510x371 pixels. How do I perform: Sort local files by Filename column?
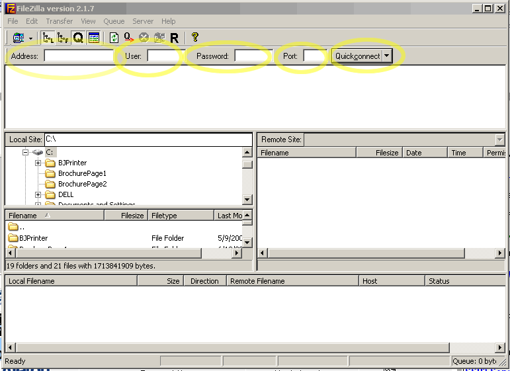click(55, 216)
